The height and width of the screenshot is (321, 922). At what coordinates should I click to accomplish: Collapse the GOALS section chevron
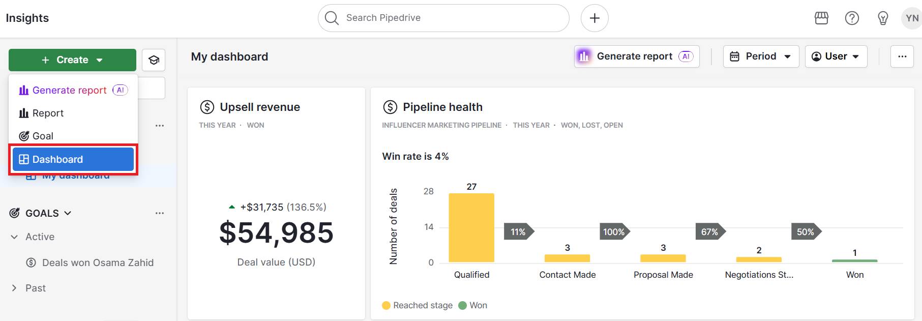[x=68, y=213]
